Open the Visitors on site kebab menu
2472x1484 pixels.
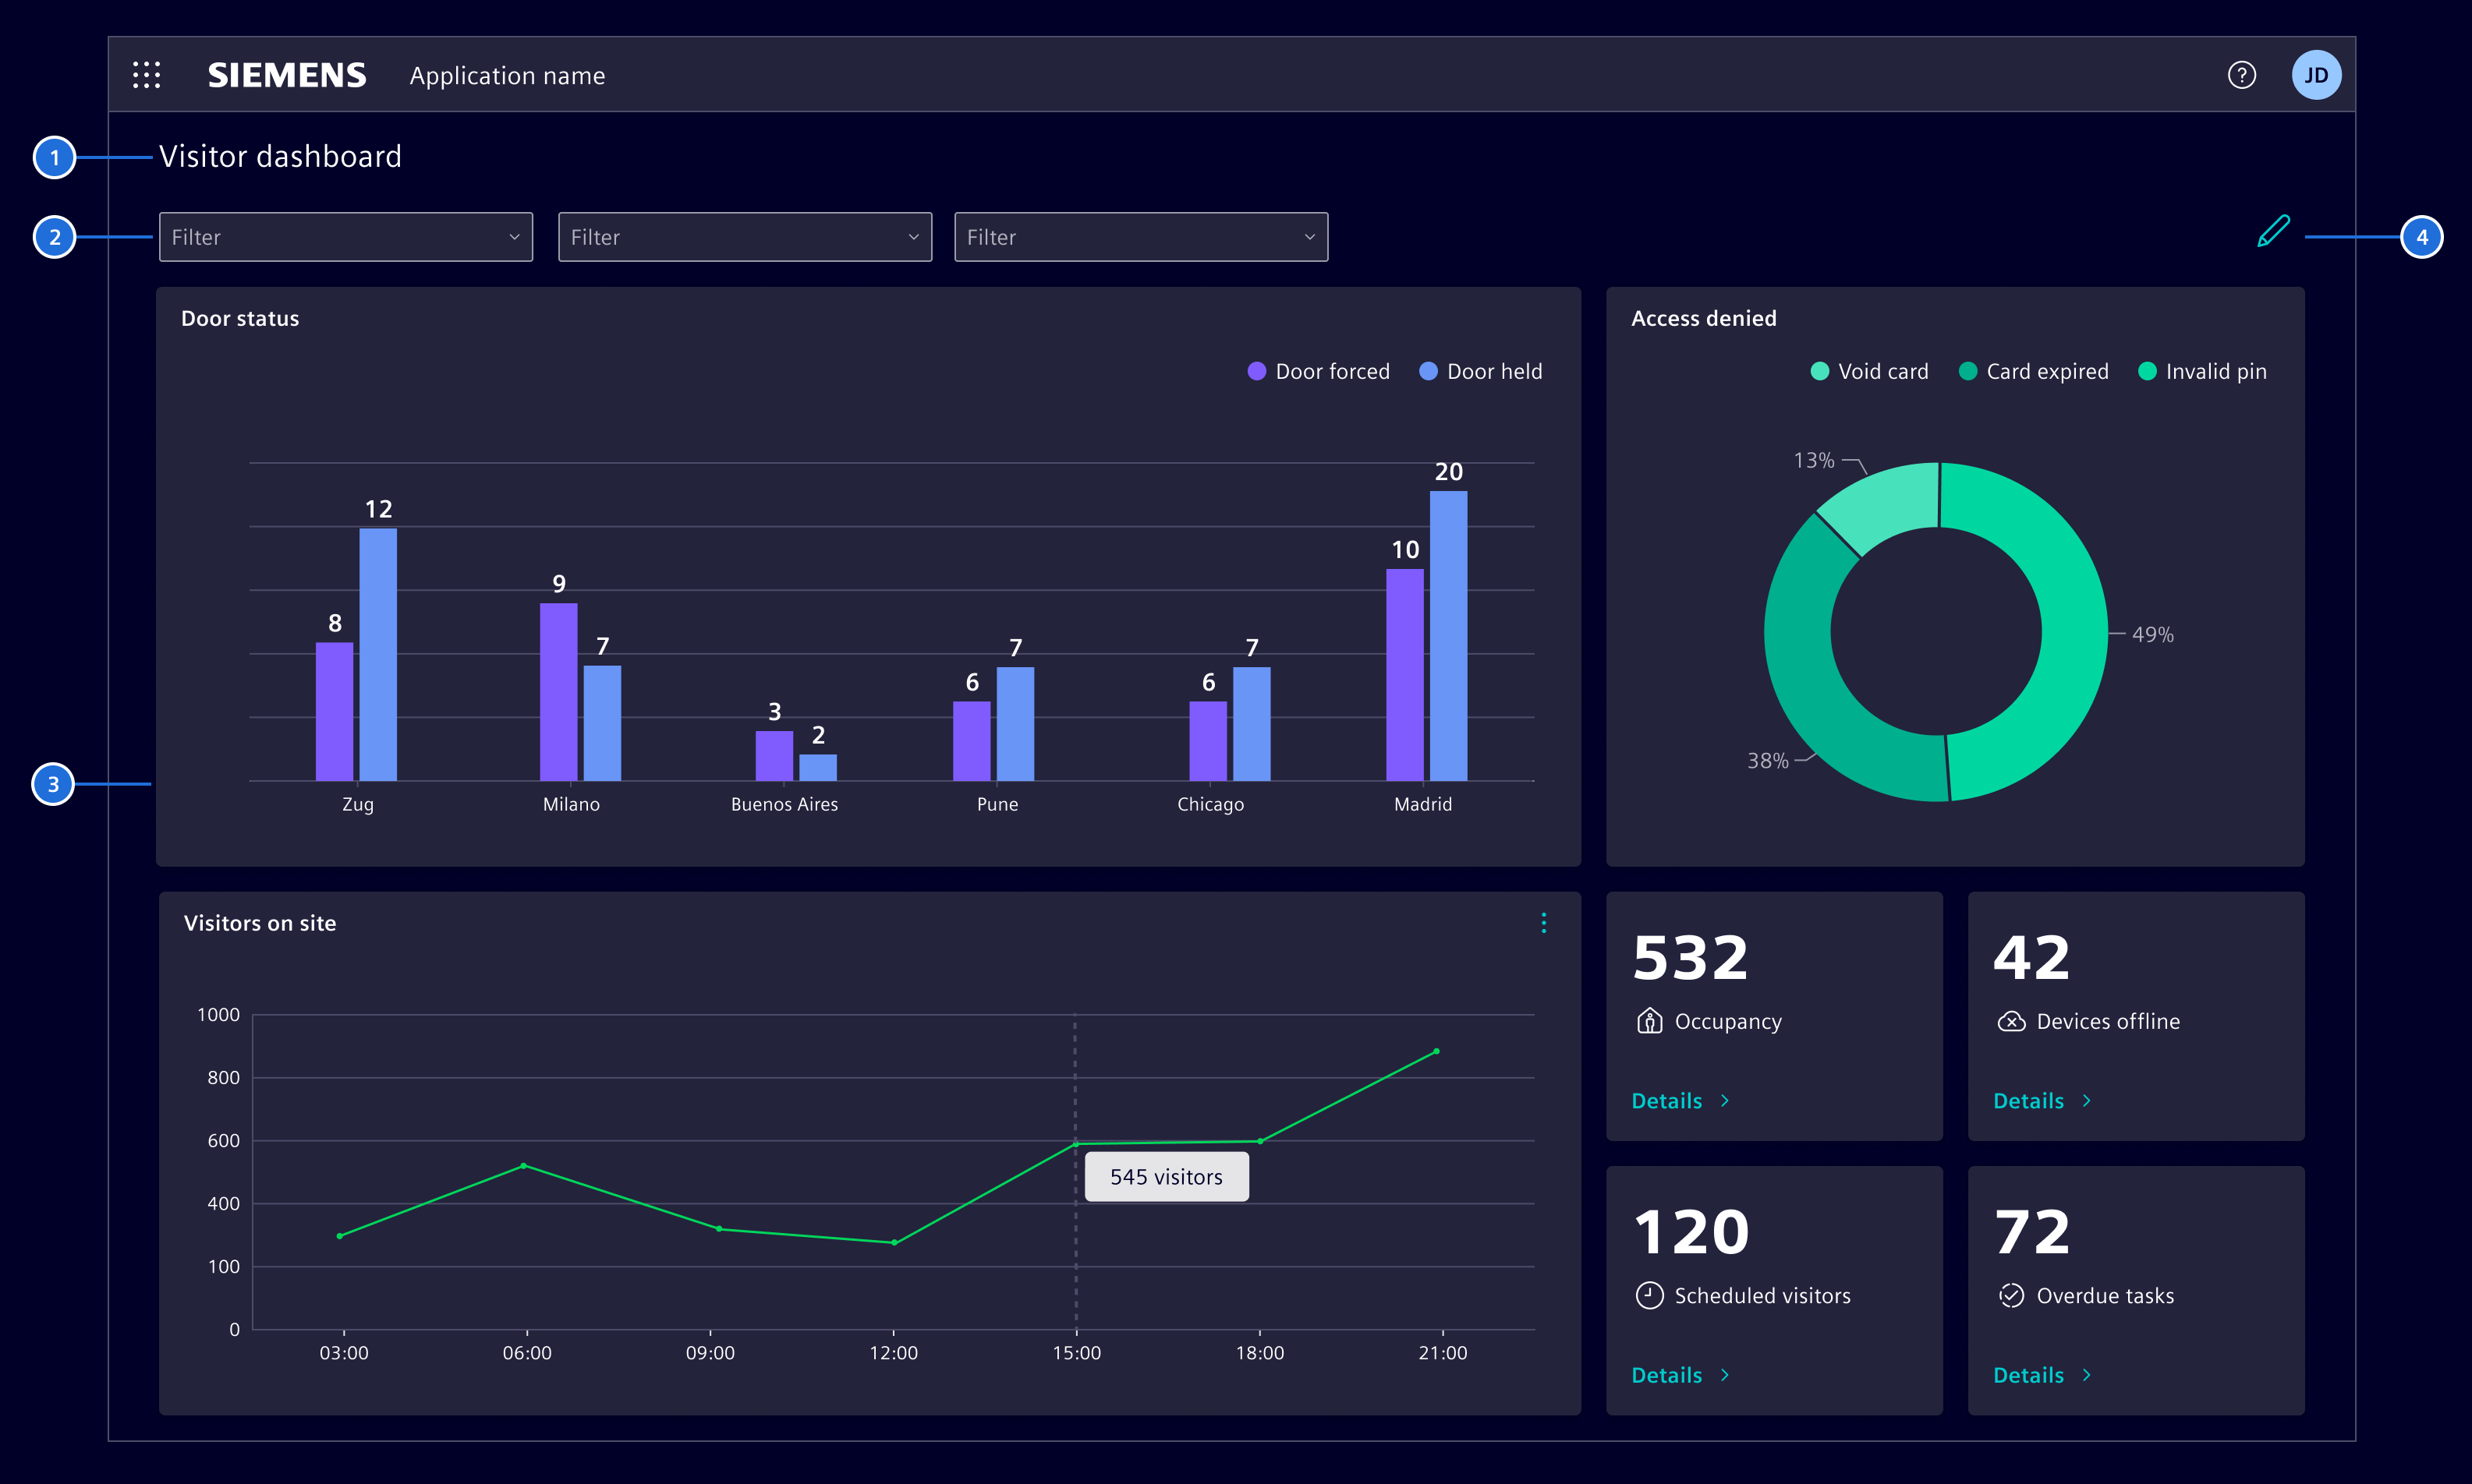point(1543,922)
